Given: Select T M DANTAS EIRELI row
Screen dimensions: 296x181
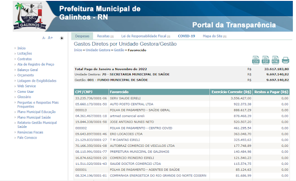Looking at the screenshot, I should 182,140.
